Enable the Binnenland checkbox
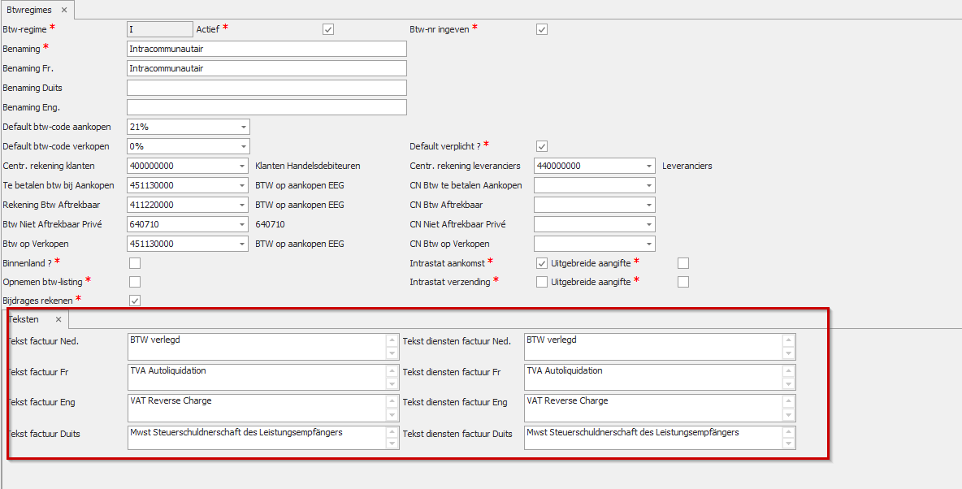Image resolution: width=962 pixels, height=489 pixels. click(x=135, y=263)
